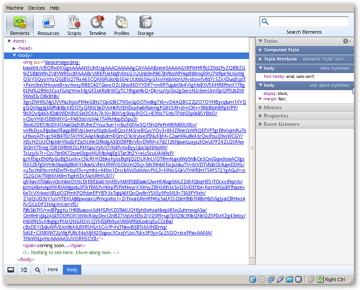Expand the head element node

point(14,48)
